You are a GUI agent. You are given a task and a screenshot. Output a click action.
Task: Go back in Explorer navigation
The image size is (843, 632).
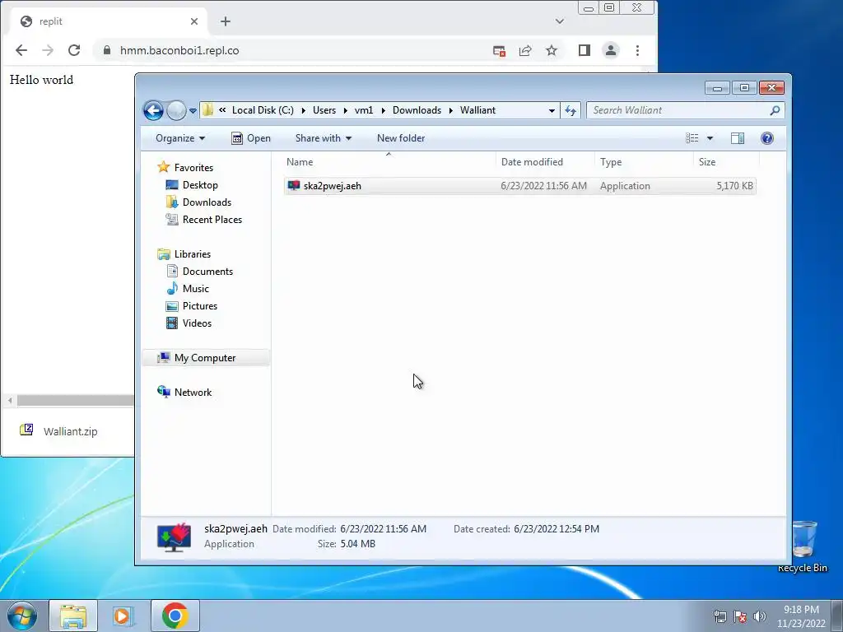click(x=153, y=111)
